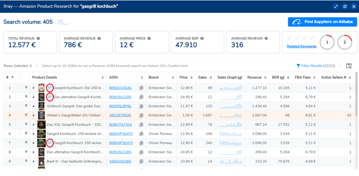
Task: Sort the table by the Price column
Action: coord(183,78)
